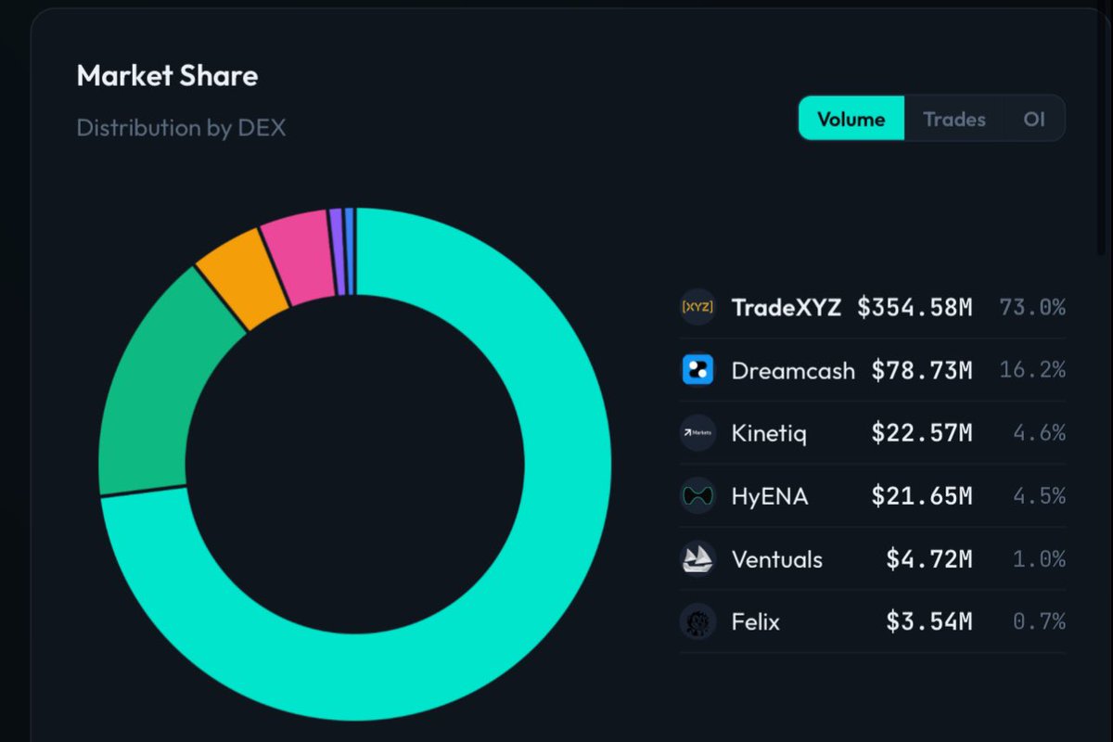Click the $3.54M volume value
Viewport: 1113px width, 742px height.
(929, 621)
